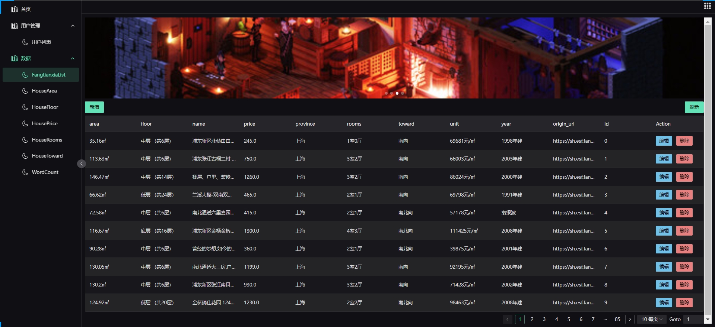Go to page 7 in pagination

click(x=593, y=319)
